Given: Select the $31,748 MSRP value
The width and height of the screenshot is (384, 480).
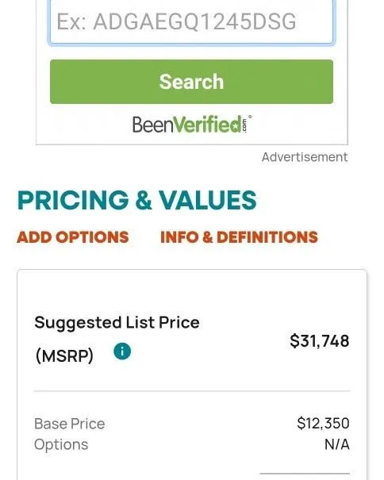Looking at the screenshot, I should [x=320, y=340].
